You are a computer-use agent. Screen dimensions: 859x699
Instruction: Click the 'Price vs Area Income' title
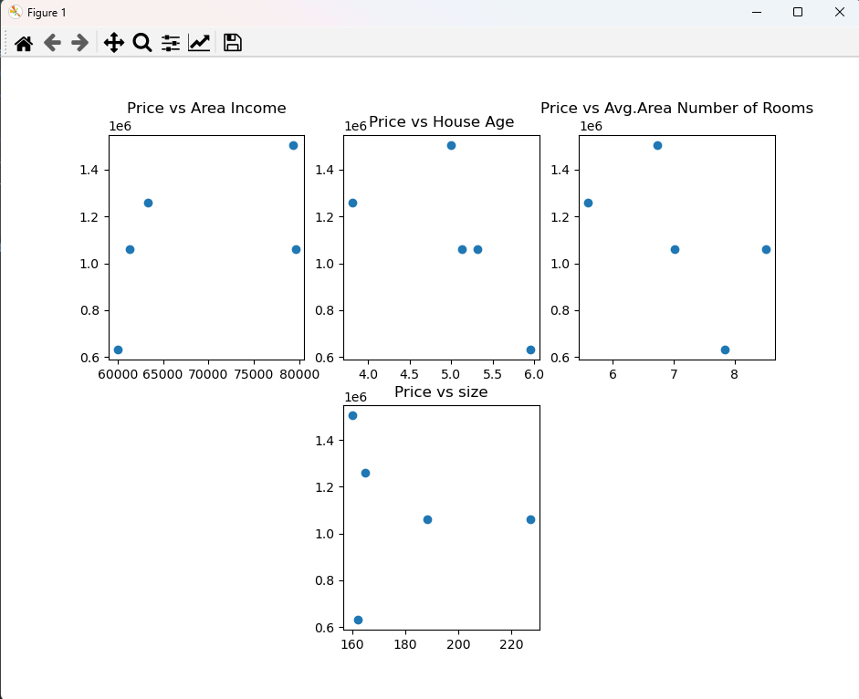206,108
